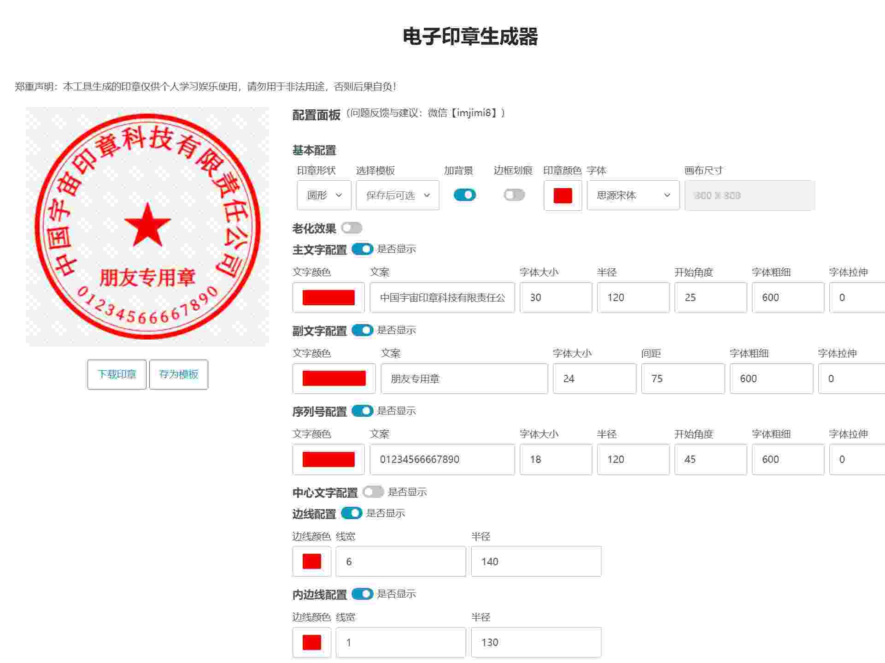Expand the 选择模板 template dropdown
Image resolution: width=885 pixels, height=663 pixels.
click(397, 195)
